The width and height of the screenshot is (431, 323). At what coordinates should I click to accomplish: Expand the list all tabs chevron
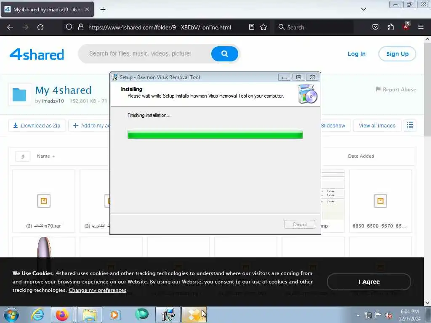point(363,9)
